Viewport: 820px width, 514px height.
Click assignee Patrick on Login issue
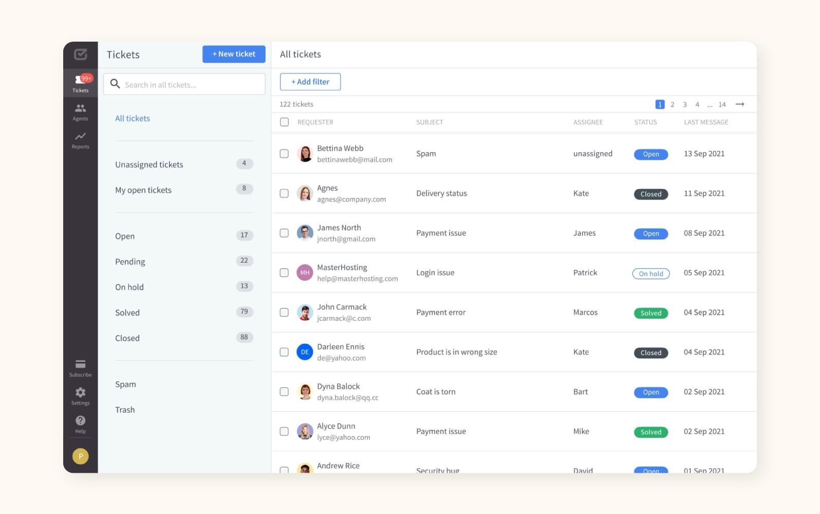(585, 272)
